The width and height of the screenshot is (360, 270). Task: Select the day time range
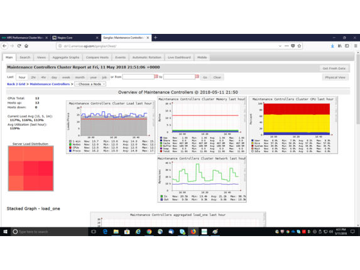coord(54,77)
